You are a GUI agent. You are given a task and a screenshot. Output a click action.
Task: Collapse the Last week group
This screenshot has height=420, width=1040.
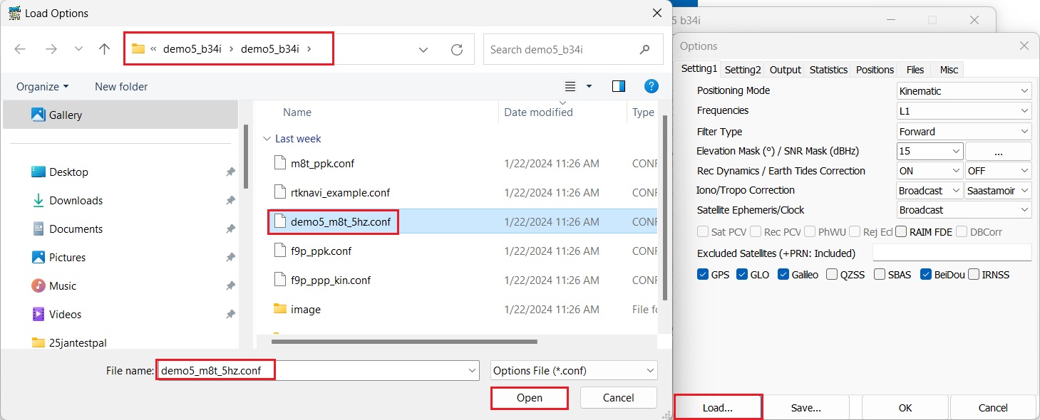click(x=267, y=139)
